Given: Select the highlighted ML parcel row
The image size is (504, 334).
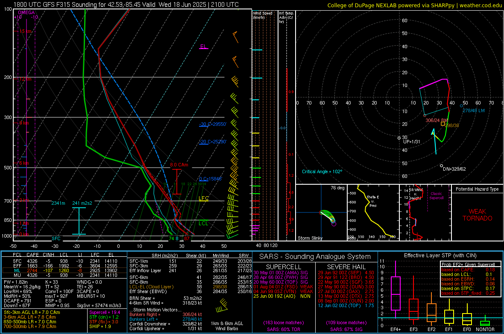Looking at the screenshot, I should pyautogui.click(x=64, y=270).
